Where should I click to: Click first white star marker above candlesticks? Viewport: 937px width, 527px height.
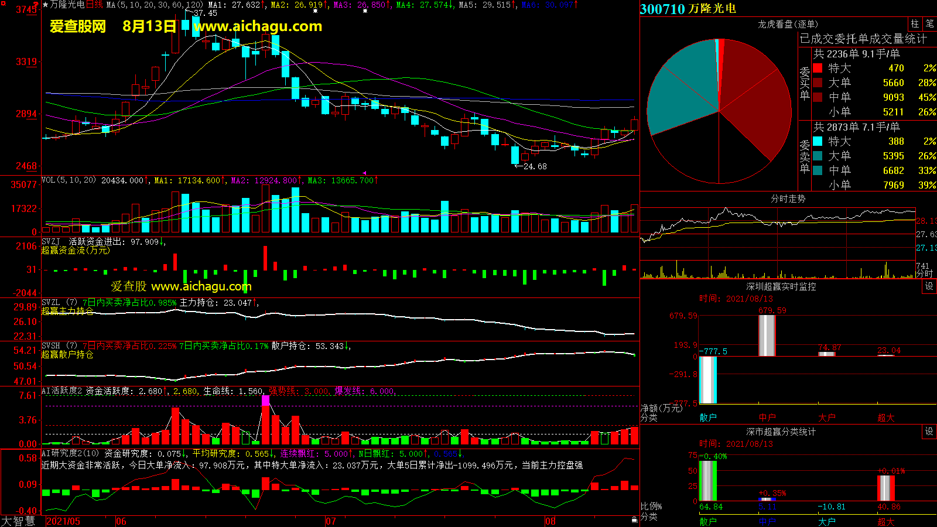pyautogui.click(x=316, y=11)
